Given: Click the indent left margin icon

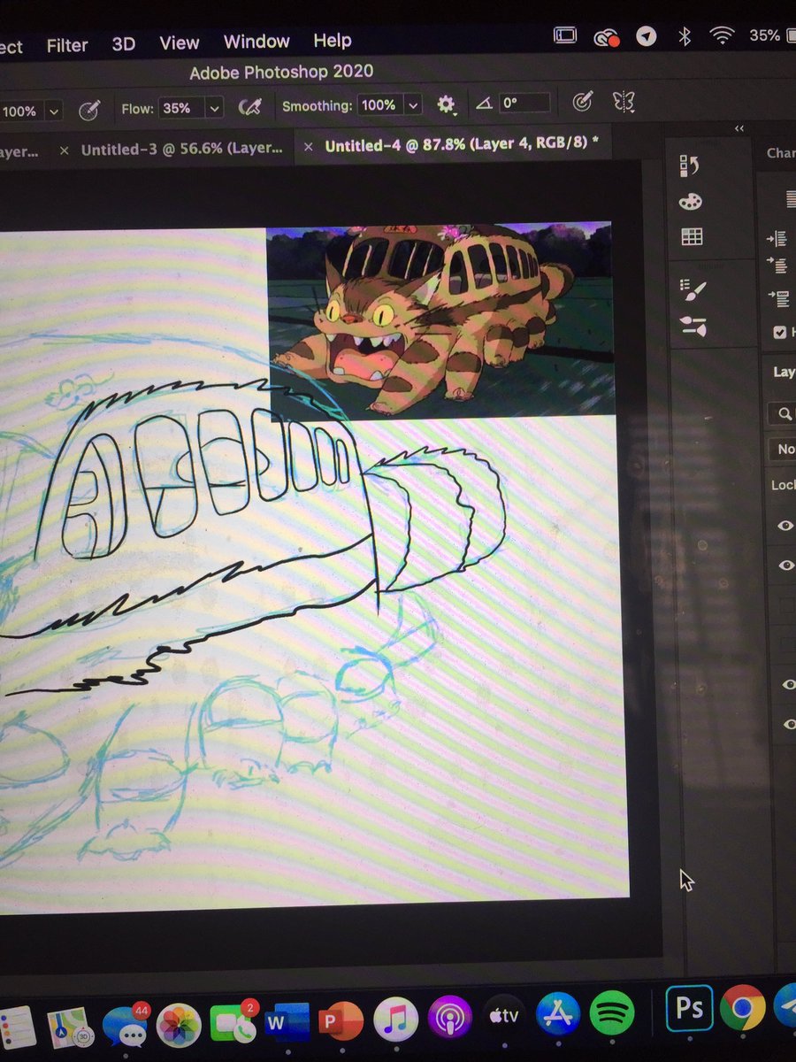Looking at the screenshot, I should click(x=777, y=238).
